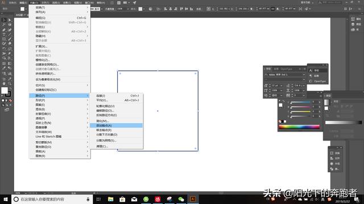Open File Explorer from the taskbar
This screenshot has height=204, width=364.
pyautogui.click(x=110, y=199)
